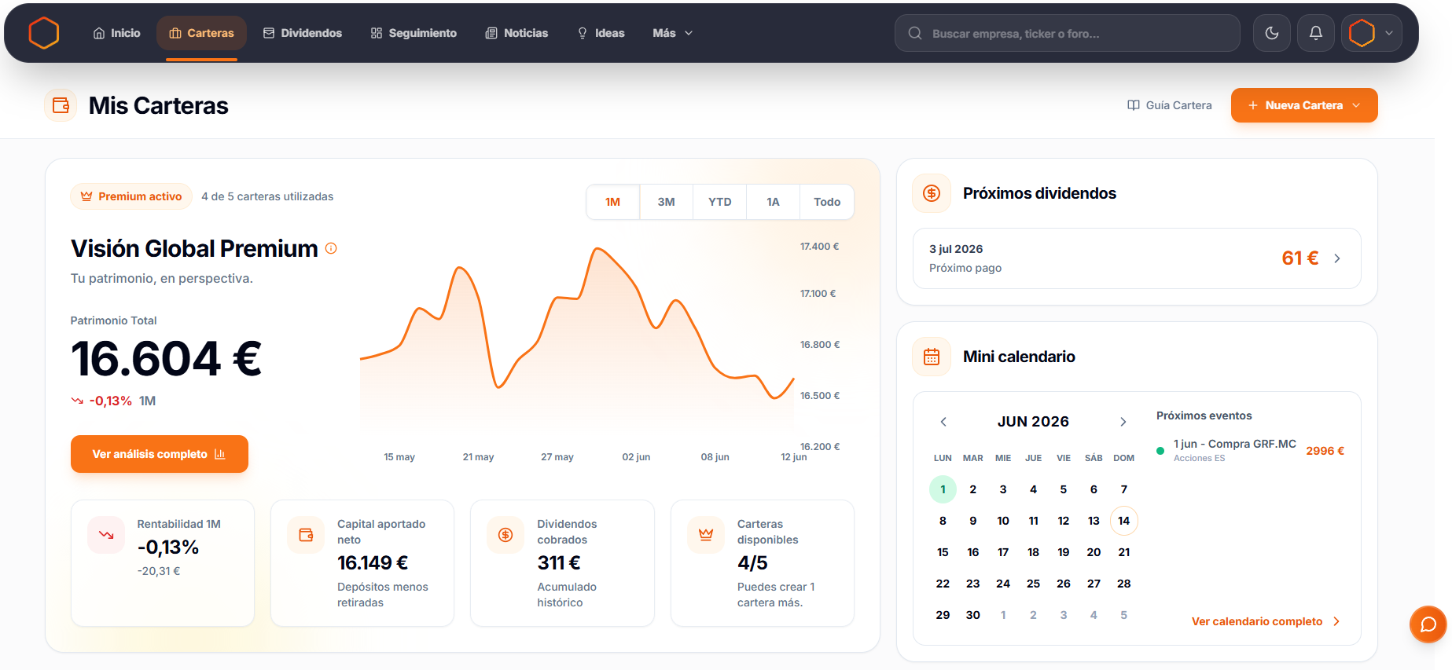Open the Guía Cartera link
Viewport: 1452px width, 670px height.
tap(1169, 105)
